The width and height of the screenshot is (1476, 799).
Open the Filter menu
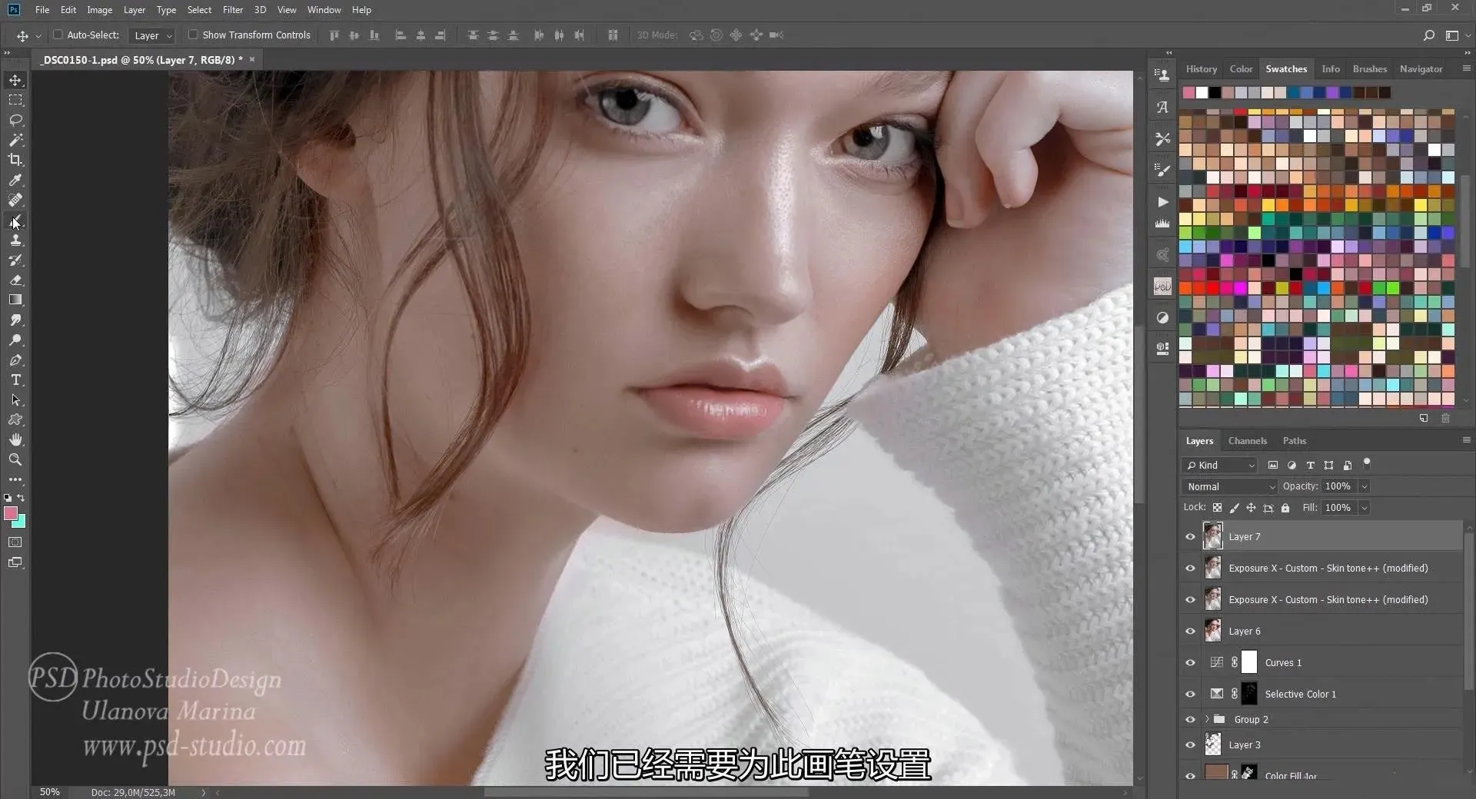point(232,10)
